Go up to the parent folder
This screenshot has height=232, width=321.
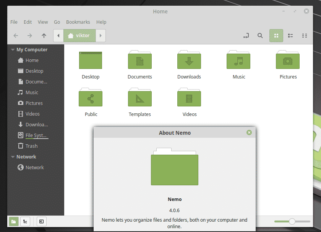pos(44,36)
